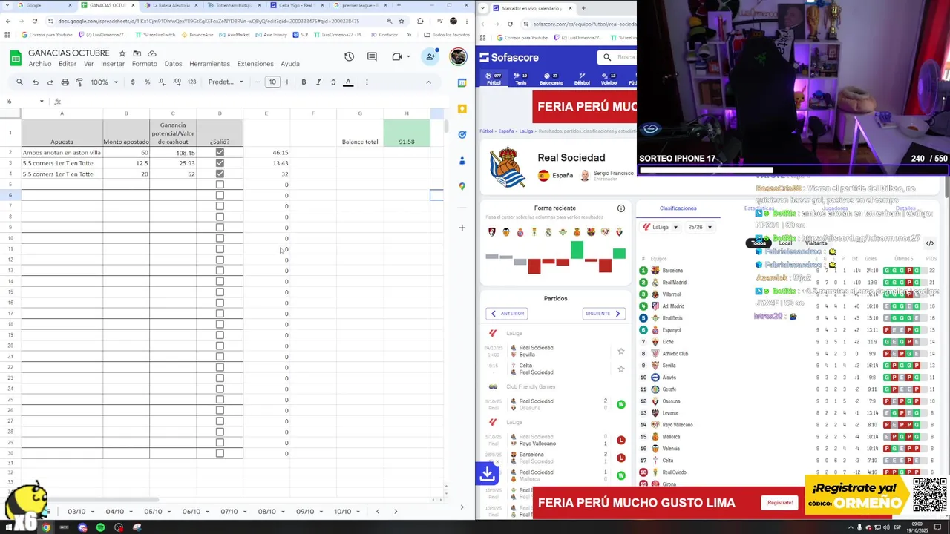Image resolution: width=950 pixels, height=534 pixels.
Task: Search the spreadsheet menus with magnifier icon
Action: tap(19, 82)
